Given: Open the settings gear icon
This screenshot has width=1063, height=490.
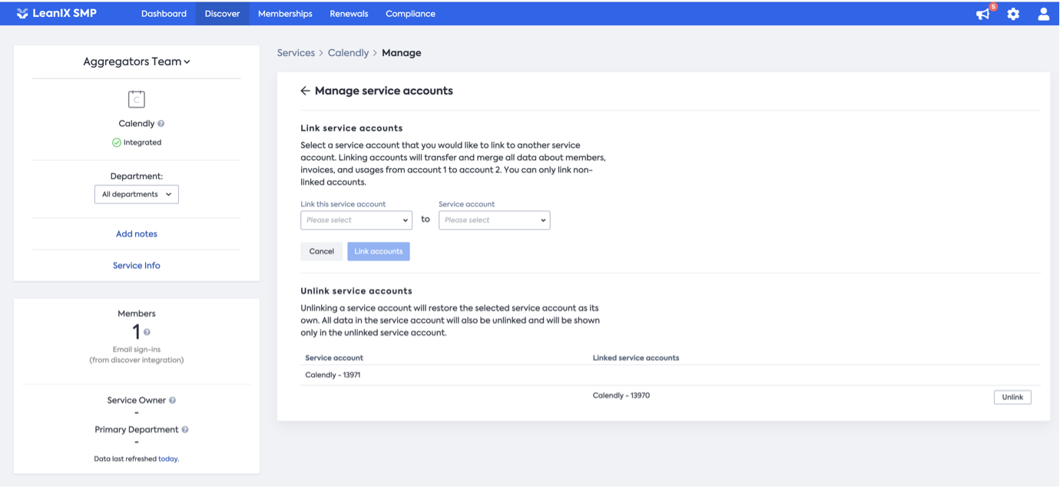Looking at the screenshot, I should tap(1013, 14).
